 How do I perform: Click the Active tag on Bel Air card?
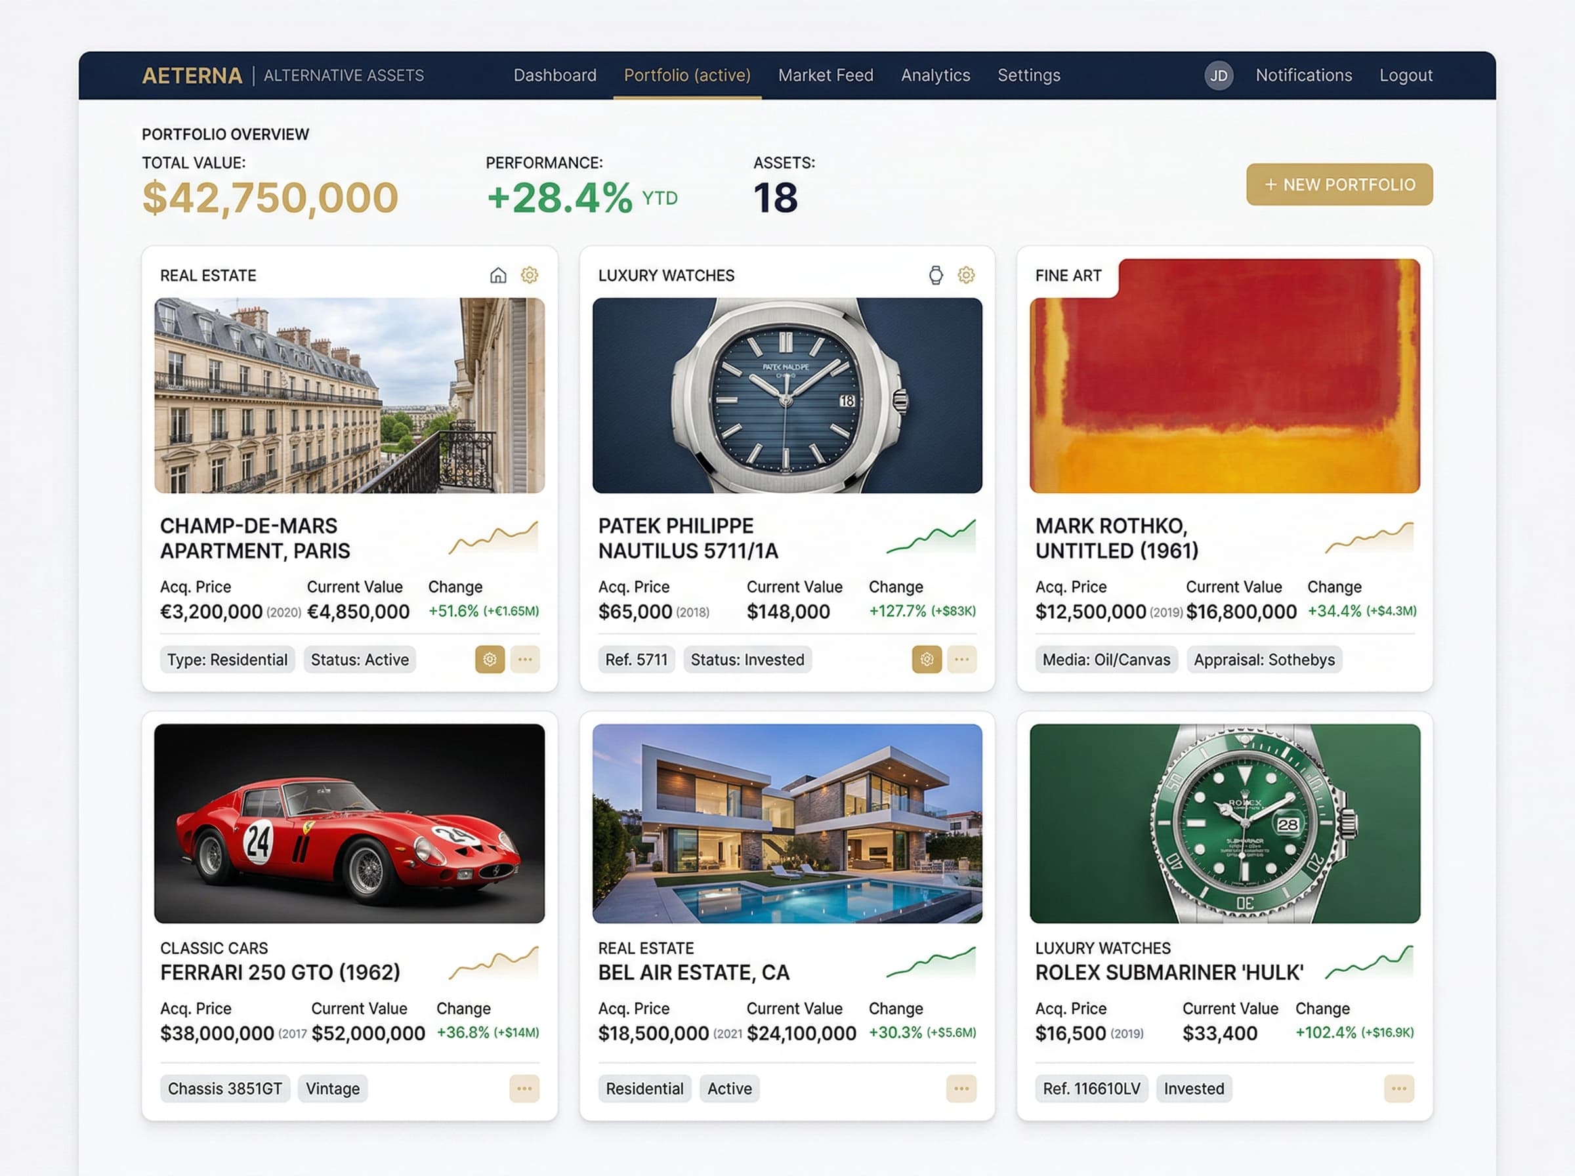click(730, 1089)
